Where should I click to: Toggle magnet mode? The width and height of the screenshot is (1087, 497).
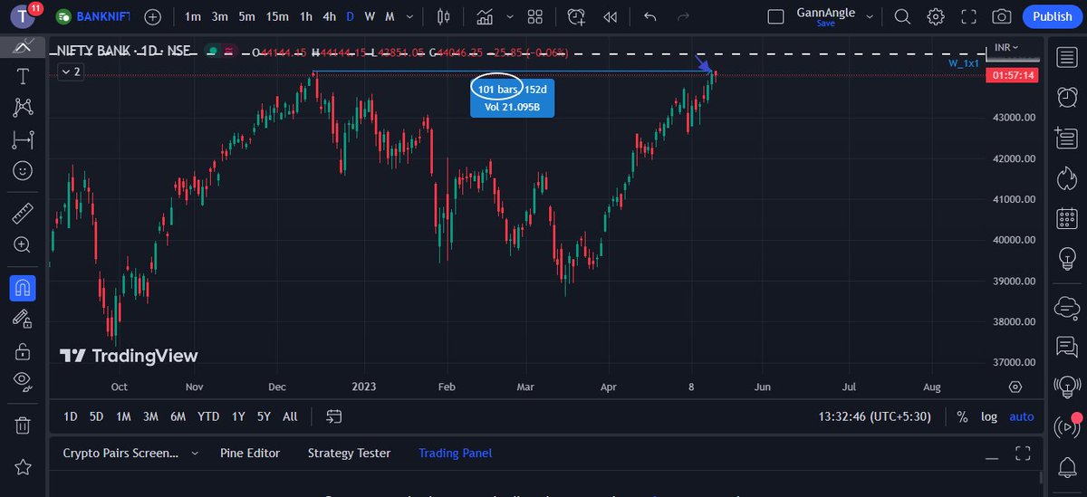coord(23,288)
